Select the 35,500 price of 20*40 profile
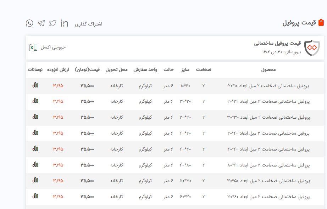Screen dimensions: 327x209 click(x=87, y=133)
